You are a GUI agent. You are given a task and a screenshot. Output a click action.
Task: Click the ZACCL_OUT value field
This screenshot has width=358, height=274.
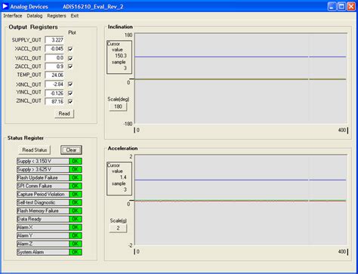(x=54, y=66)
